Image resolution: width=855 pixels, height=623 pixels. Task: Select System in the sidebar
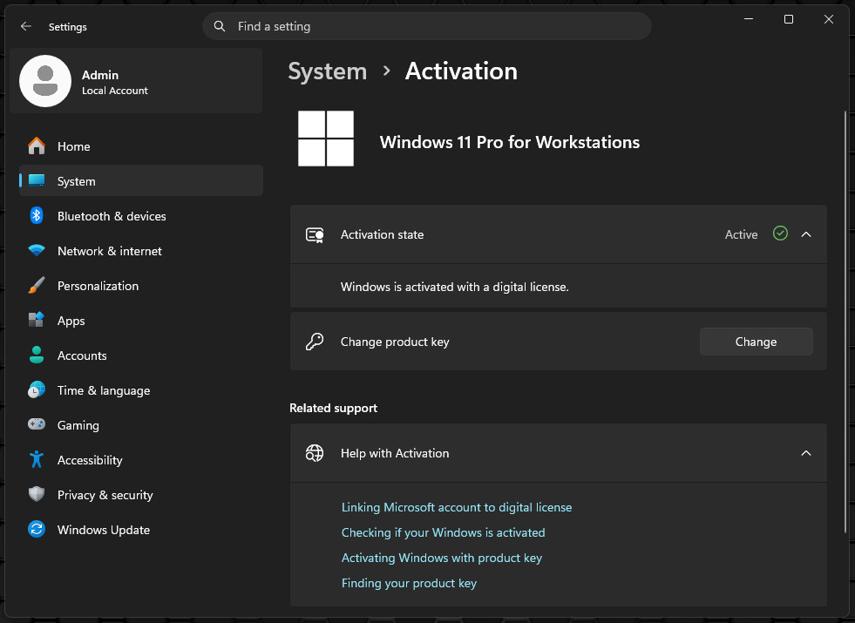tap(140, 180)
